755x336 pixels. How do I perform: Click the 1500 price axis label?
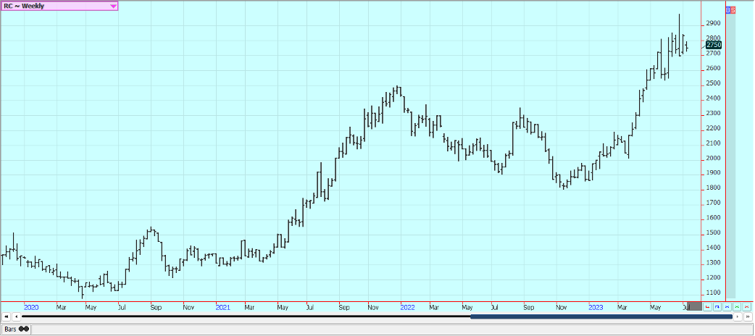tap(714, 233)
